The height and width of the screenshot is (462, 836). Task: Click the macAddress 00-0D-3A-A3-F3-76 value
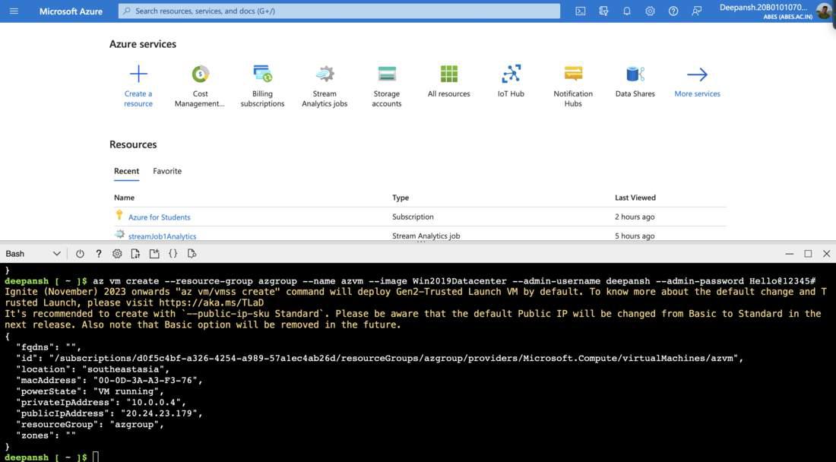(148, 380)
